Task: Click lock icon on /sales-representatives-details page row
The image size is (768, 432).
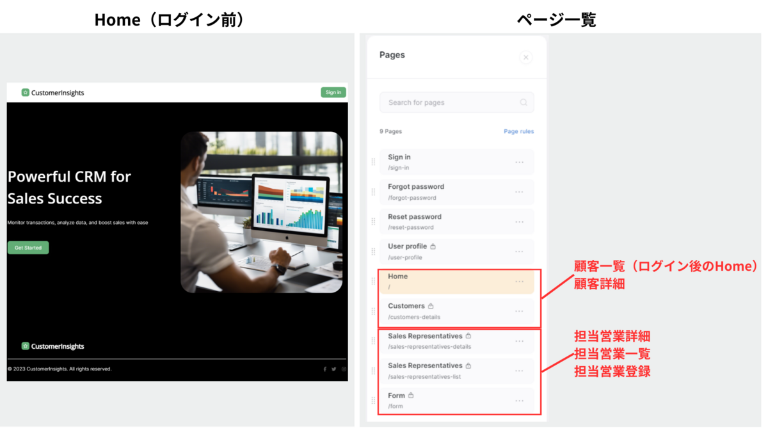Action: (x=468, y=336)
